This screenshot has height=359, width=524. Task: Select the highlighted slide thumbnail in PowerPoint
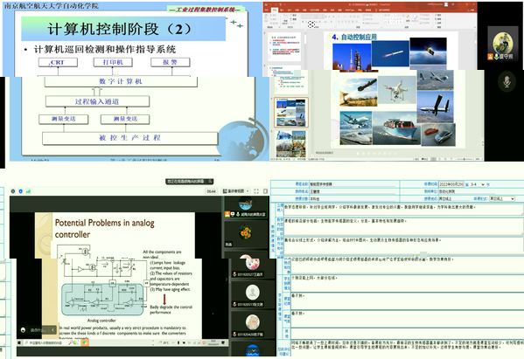click(290, 113)
